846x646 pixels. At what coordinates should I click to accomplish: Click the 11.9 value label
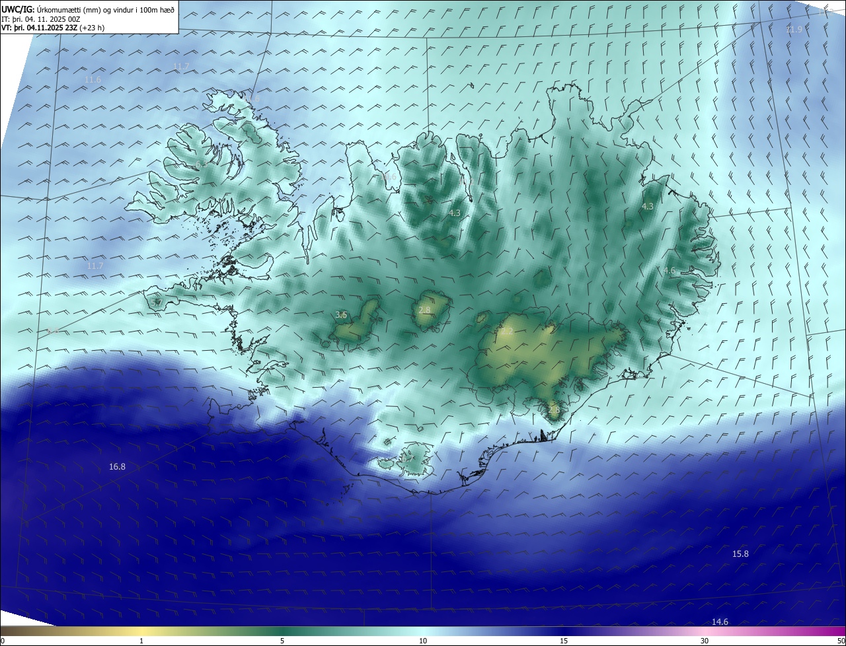(794, 30)
